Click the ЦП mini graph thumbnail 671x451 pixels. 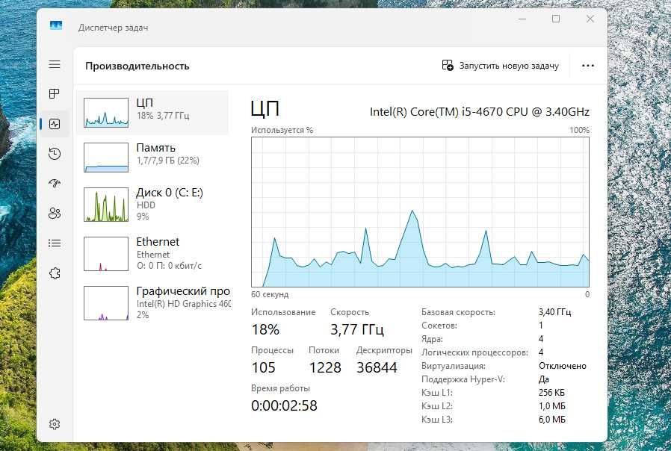click(106, 113)
